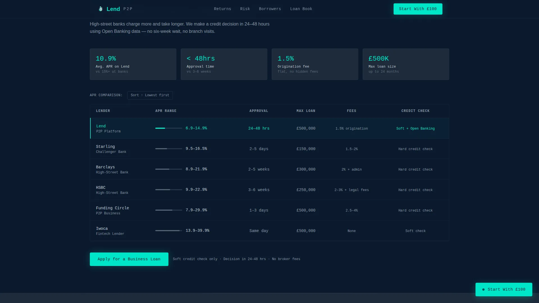Go to Borrowers section
Screen dimensions: 539x303
tap(270, 9)
